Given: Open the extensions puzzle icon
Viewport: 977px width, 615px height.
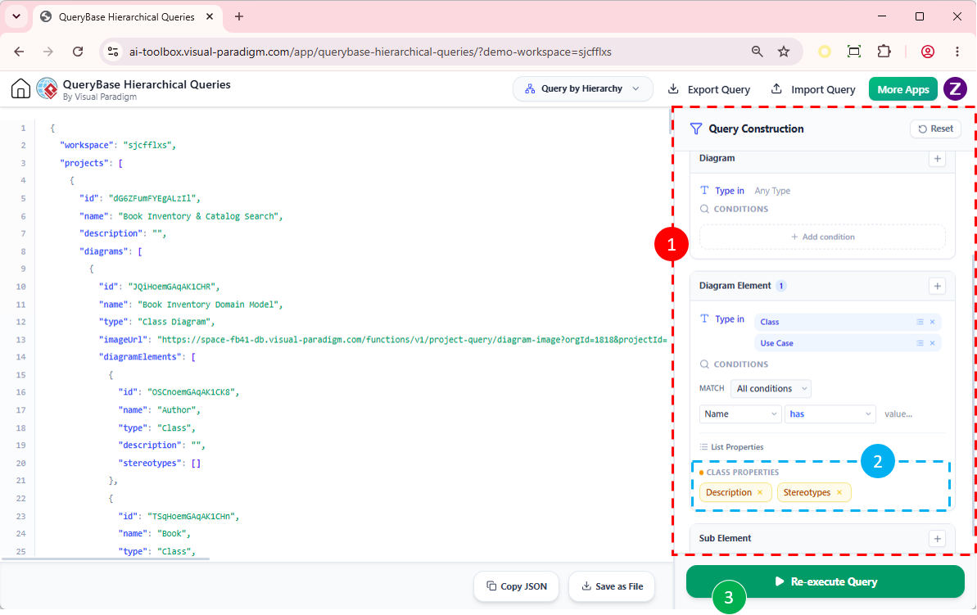Looking at the screenshot, I should pyautogui.click(x=884, y=52).
